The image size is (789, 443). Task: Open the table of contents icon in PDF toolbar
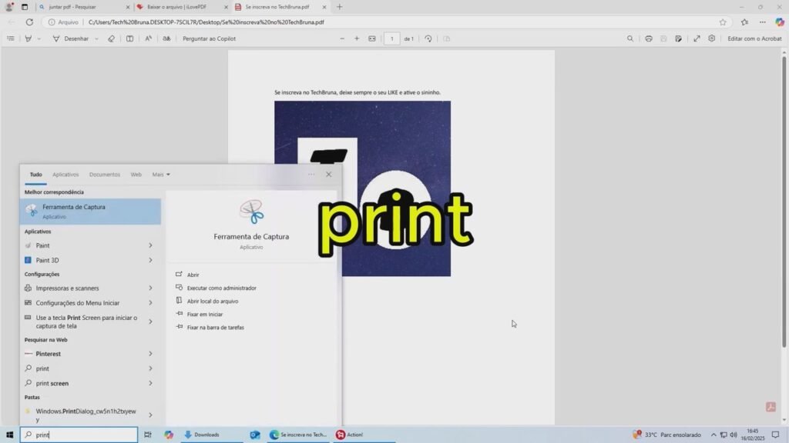(x=11, y=38)
